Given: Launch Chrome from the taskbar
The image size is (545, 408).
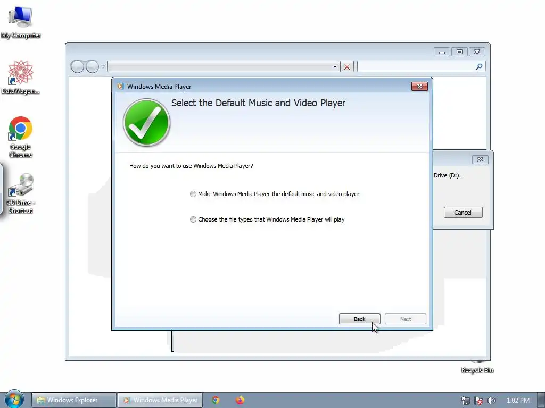Looking at the screenshot, I should (216, 400).
